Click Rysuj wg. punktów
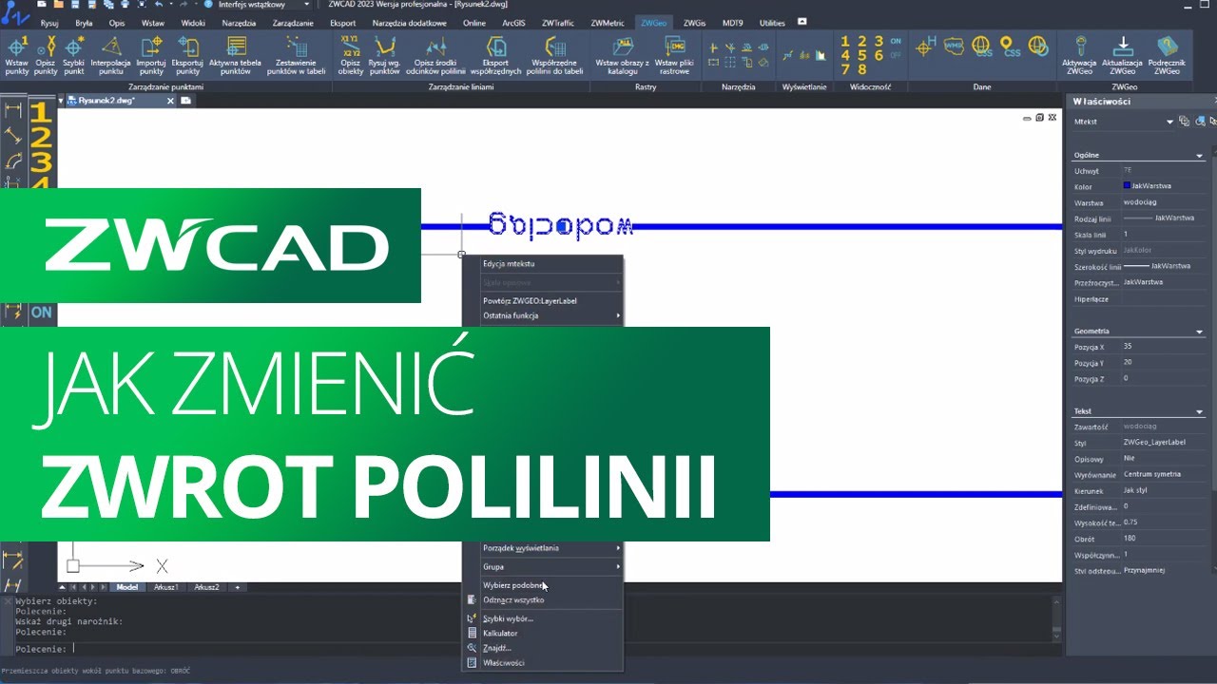The width and height of the screenshot is (1217, 684). (385, 55)
